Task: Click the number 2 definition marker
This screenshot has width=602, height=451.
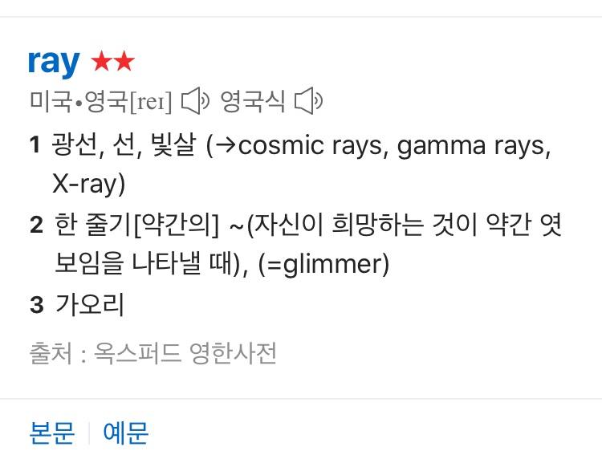Action: coord(35,225)
